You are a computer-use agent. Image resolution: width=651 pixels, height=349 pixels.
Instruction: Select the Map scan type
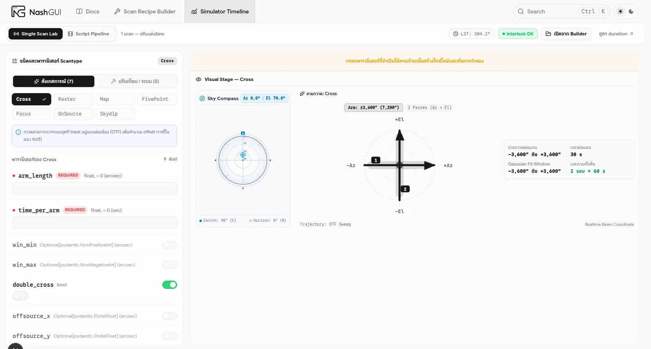pyautogui.click(x=115, y=99)
